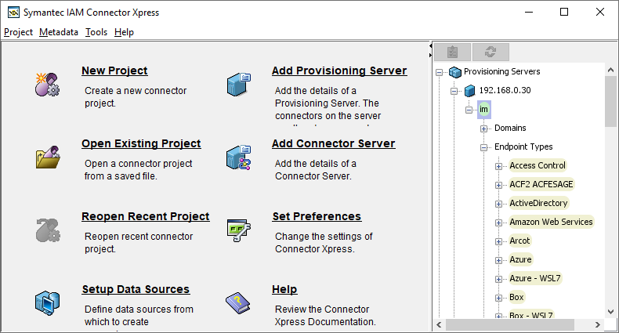
Task: Click the refresh icon in tree toolbar
Action: pos(491,52)
